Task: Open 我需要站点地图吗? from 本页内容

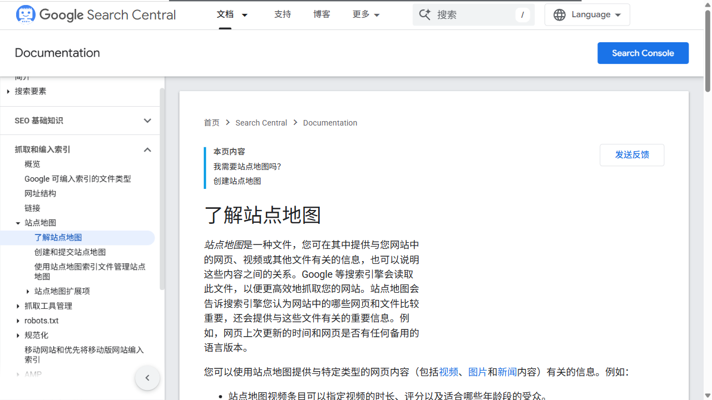Action: tap(247, 166)
